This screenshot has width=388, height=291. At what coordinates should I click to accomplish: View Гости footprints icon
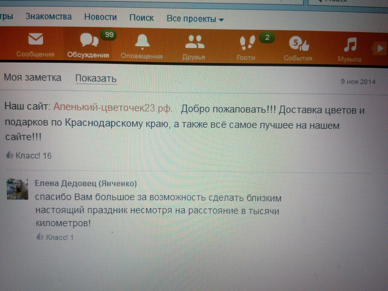pyautogui.click(x=247, y=42)
